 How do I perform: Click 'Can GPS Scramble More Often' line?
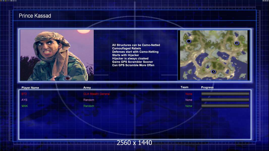133,65
